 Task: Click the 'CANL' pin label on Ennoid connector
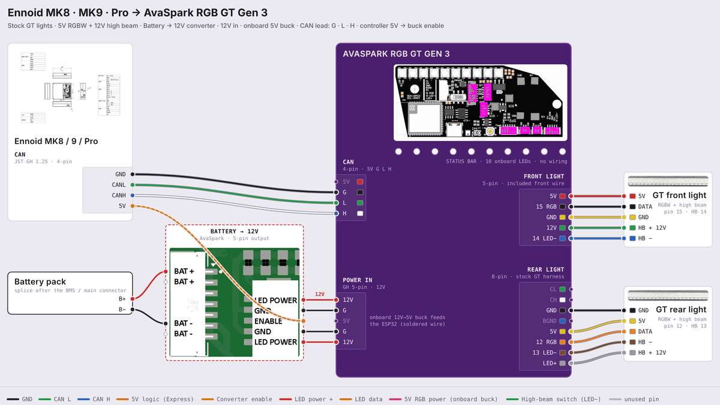pyautogui.click(x=119, y=185)
